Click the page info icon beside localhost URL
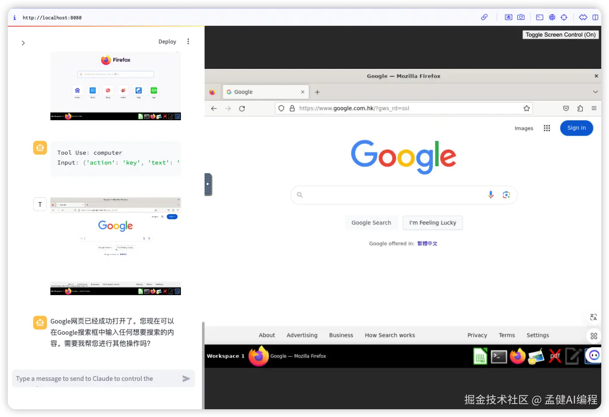 point(15,18)
